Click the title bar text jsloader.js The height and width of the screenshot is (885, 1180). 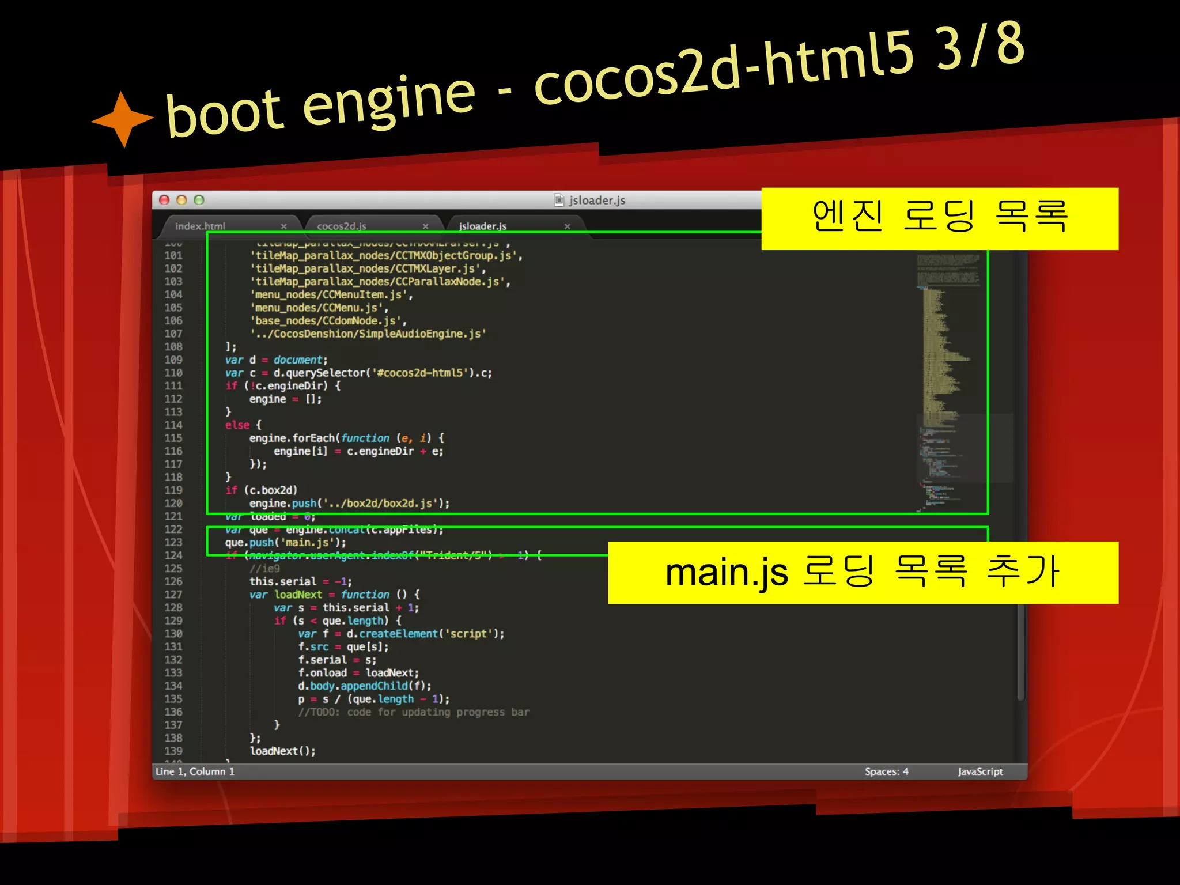597,200
